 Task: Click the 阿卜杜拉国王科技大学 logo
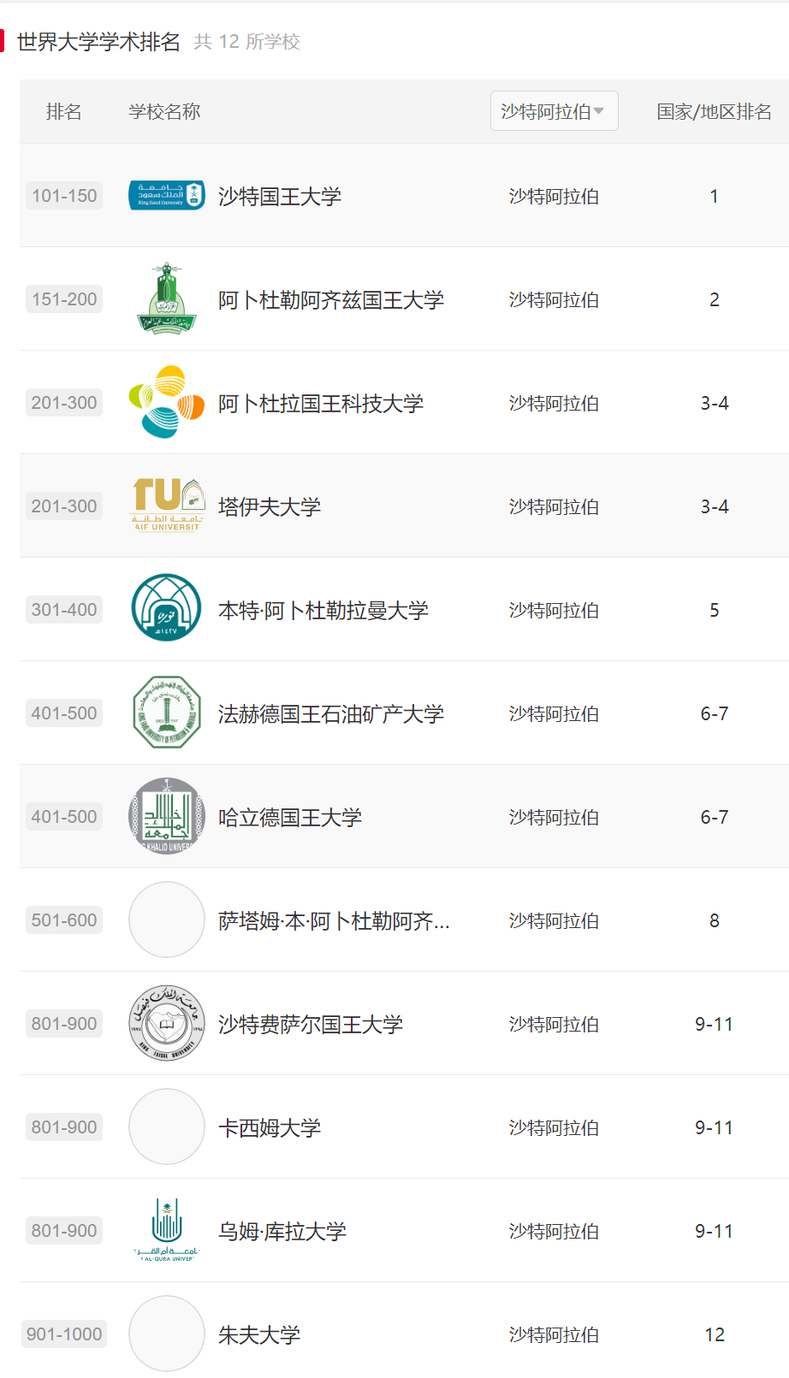(167, 402)
